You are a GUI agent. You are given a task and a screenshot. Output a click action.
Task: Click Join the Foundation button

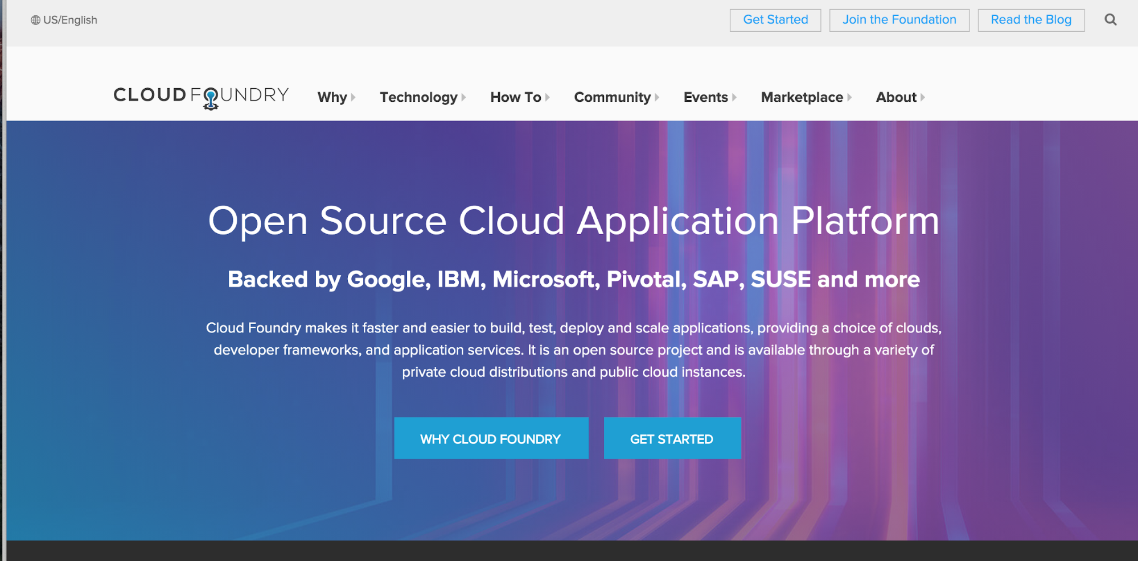(899, 20)
